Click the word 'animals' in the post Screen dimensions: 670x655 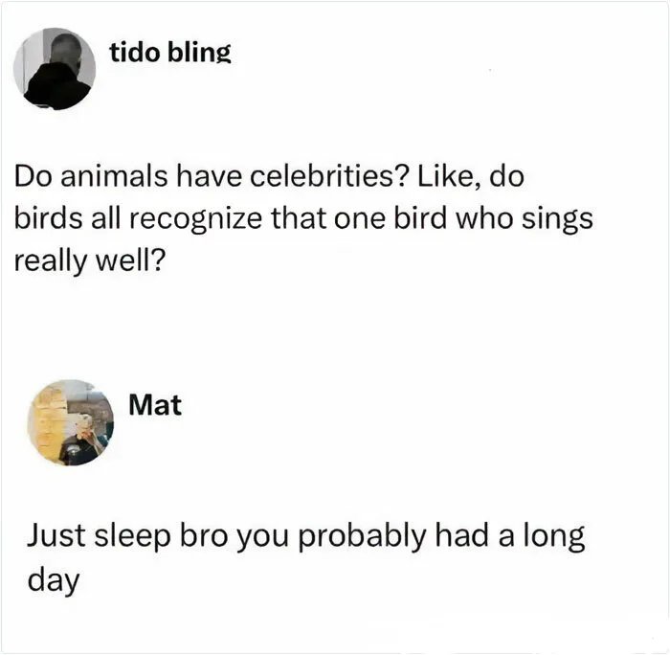(114, 176)
